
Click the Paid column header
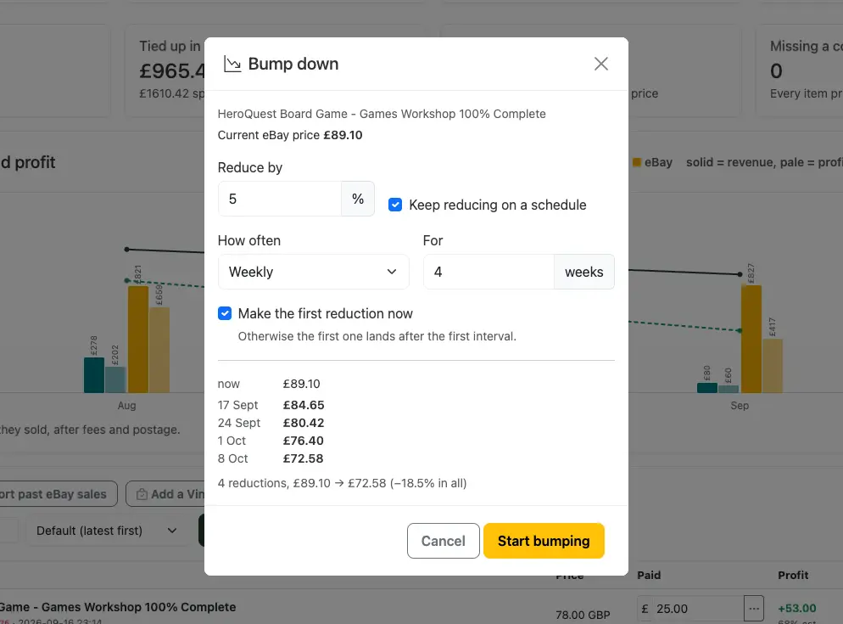649,575
